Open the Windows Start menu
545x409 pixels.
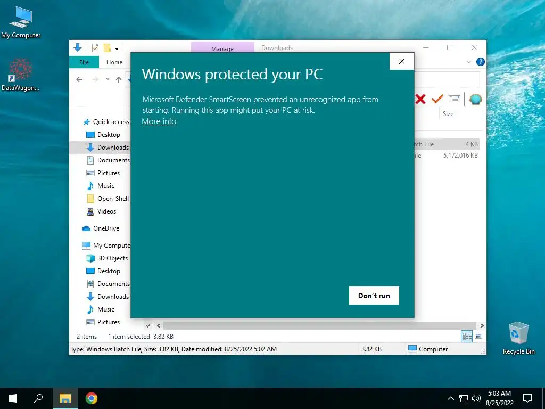tap(13, 398)
